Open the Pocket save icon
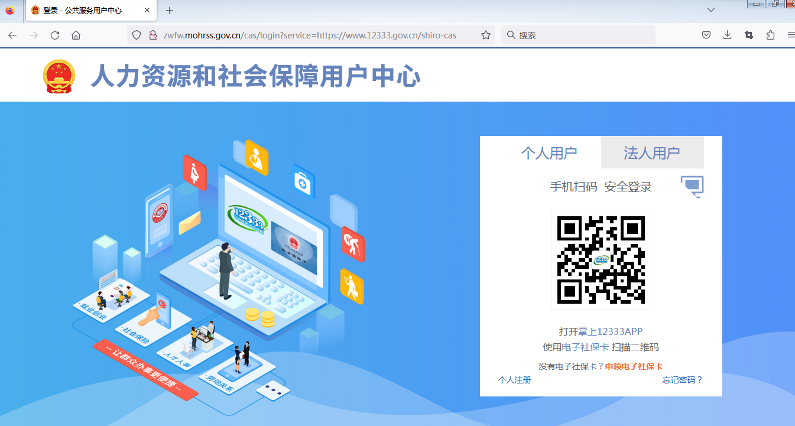The image size is (795, 426). pos(706,35)
